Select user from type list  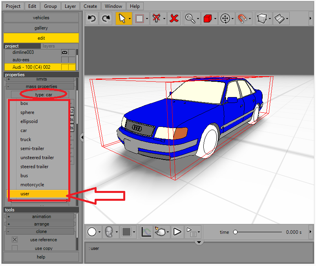37,194
